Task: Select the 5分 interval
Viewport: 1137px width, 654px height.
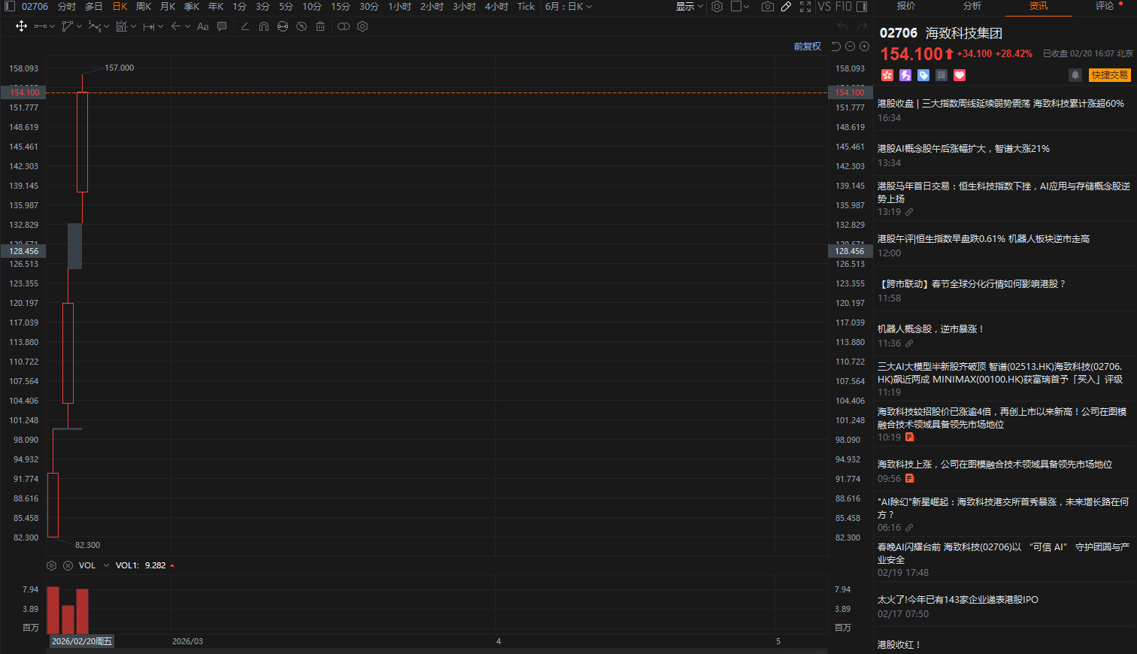Action: pyautogui.click(x=286, y=6)
